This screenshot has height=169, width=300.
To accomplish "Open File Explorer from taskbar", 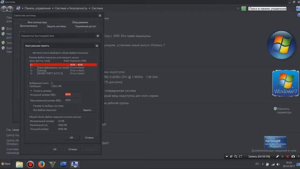I will 19,164.
